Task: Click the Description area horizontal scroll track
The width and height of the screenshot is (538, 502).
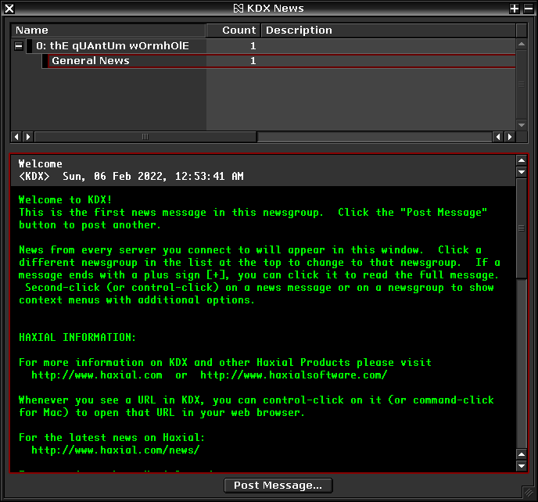Action: tap(375, 137)
